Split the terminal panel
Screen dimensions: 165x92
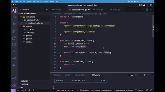(141, 75)
